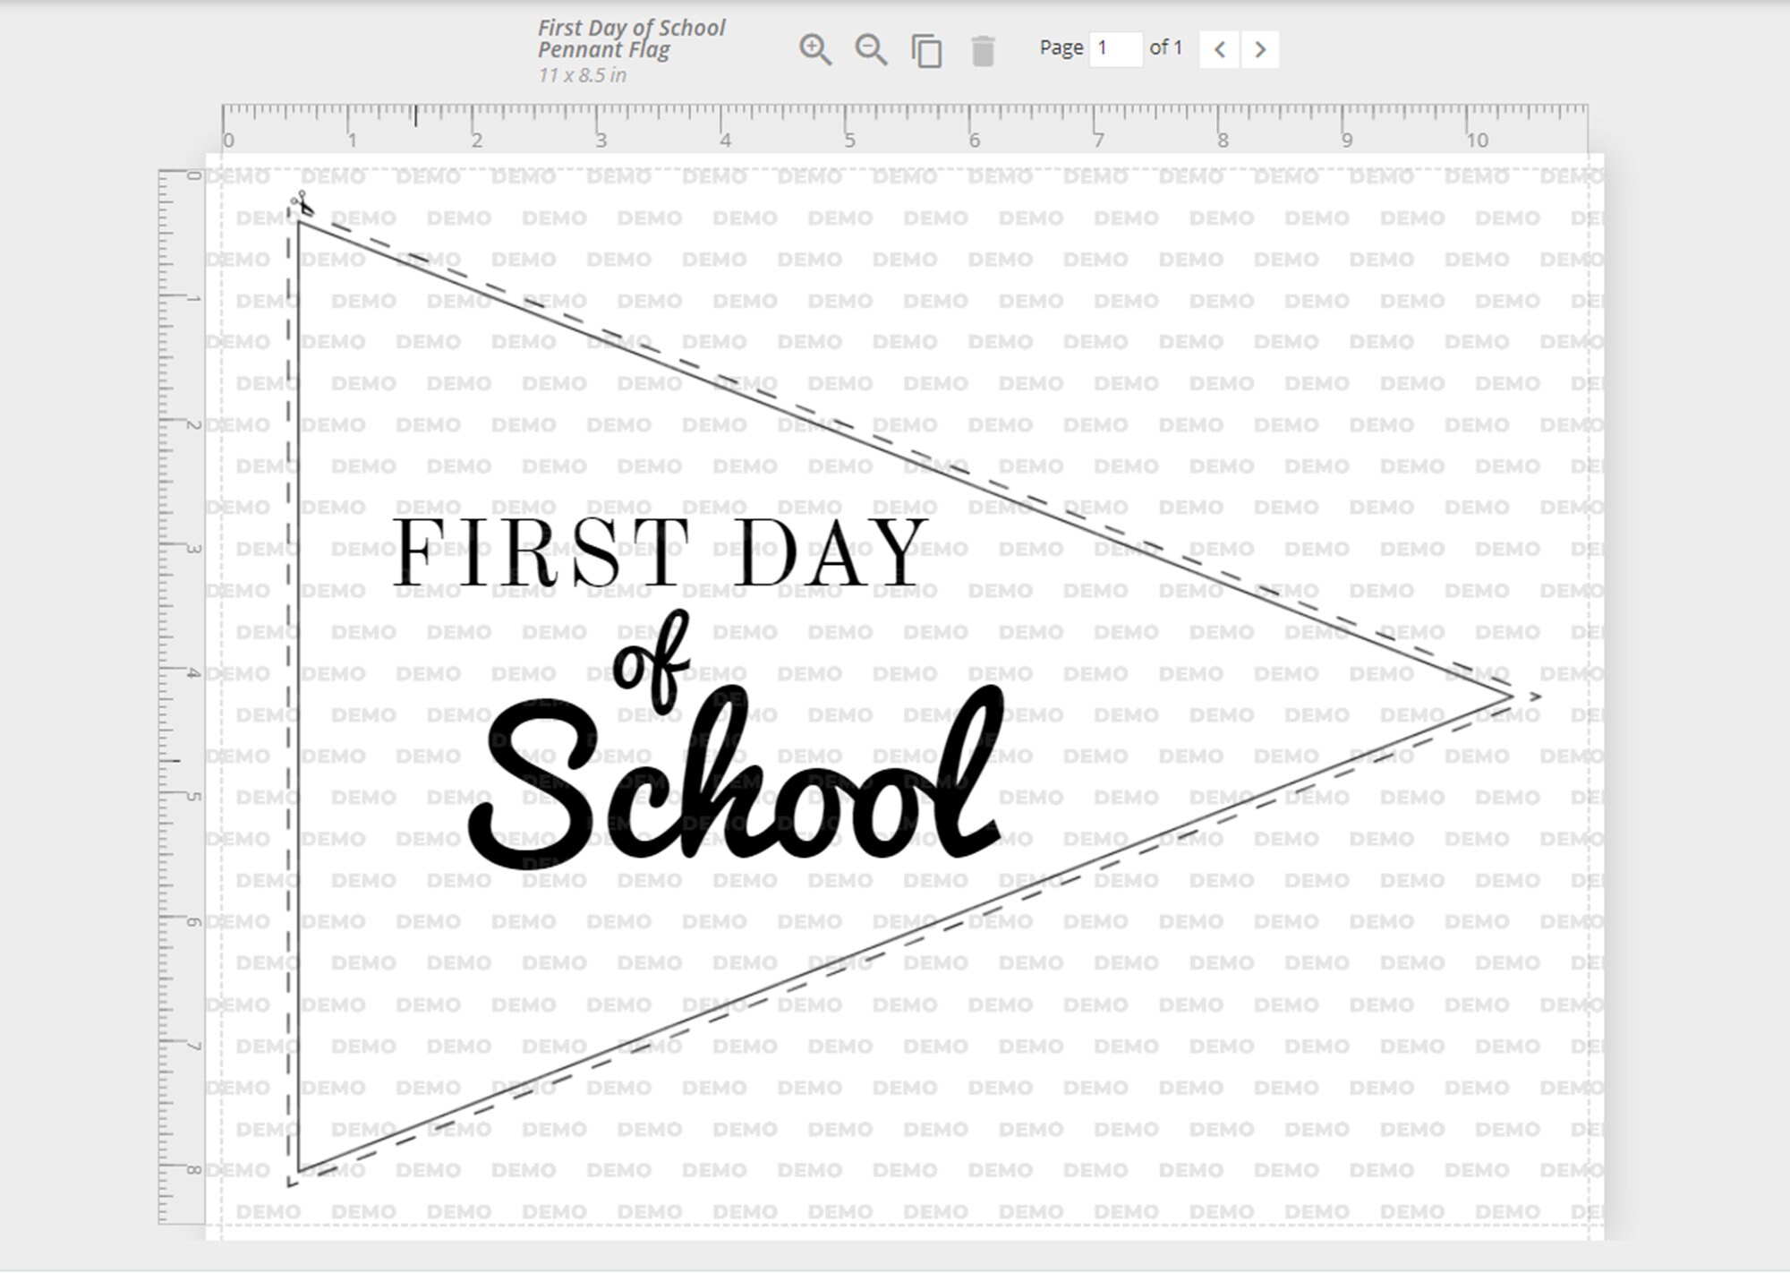Zoom out of the pennant design
Screen dimensions: 1790x1273
click(x=872, y=51)
